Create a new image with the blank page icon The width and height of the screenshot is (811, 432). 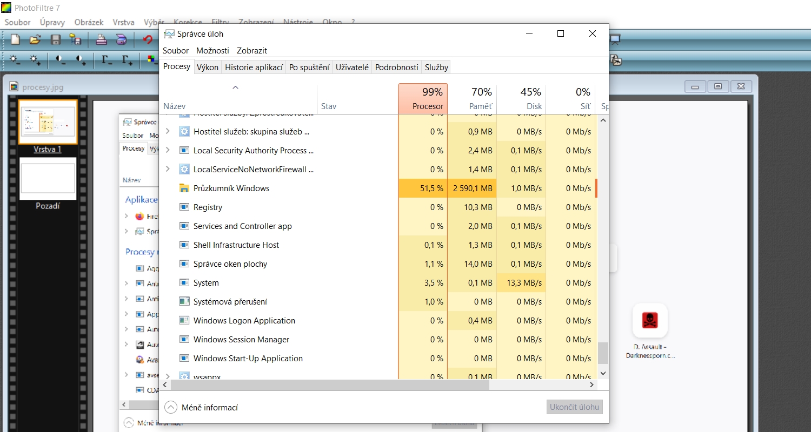[15, 39]
